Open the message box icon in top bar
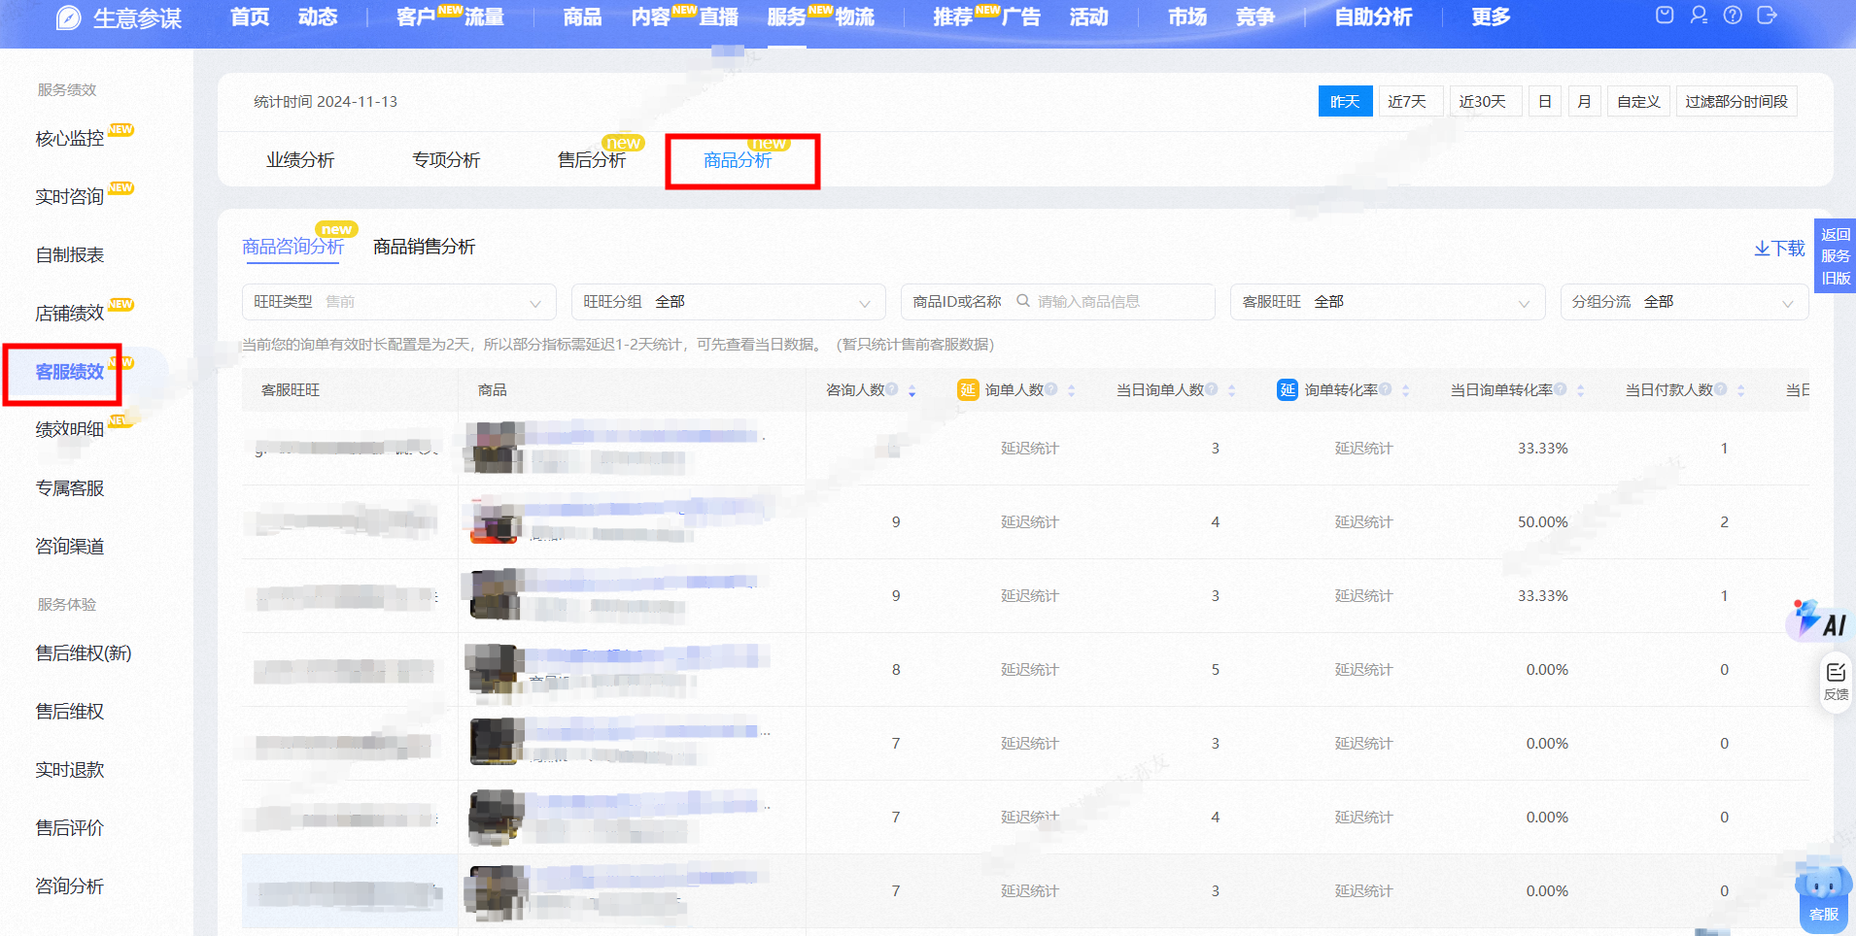The image size is (1856, 936). (x=1665, y=16)
